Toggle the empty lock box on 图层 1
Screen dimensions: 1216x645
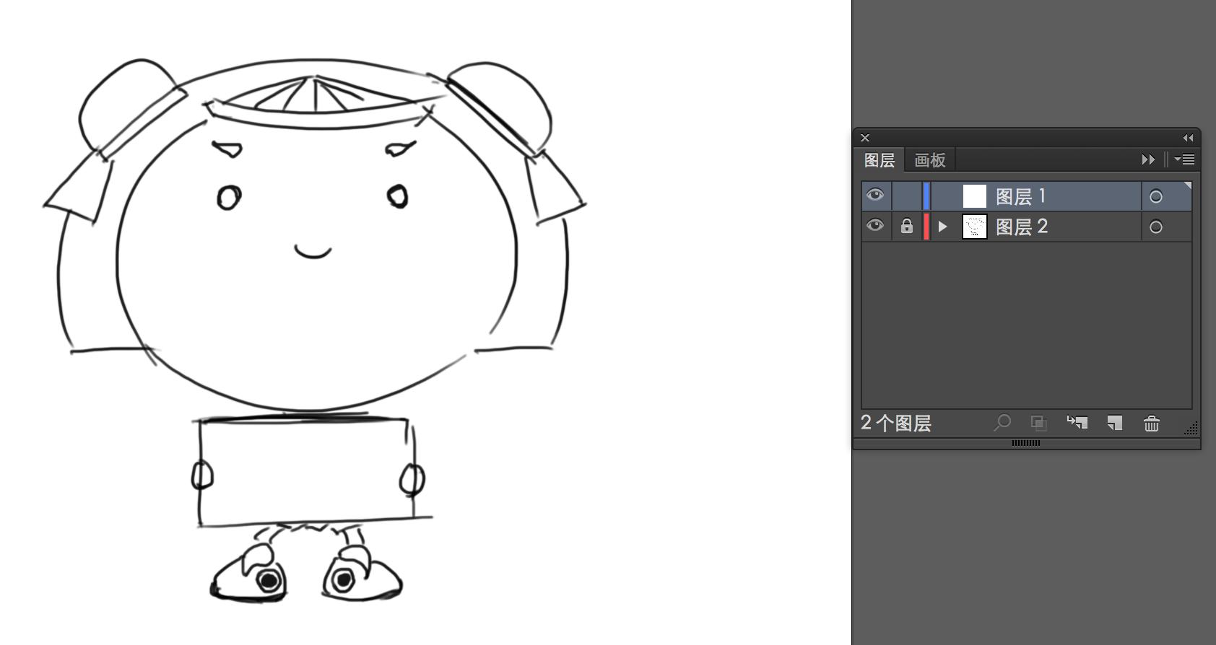[x=907, y=196]
